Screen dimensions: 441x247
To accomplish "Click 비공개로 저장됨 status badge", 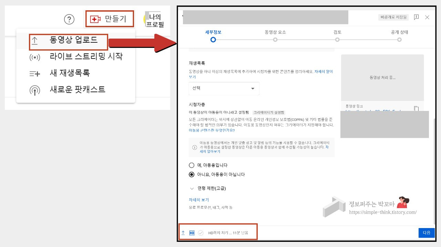I will tap(393, 17).
